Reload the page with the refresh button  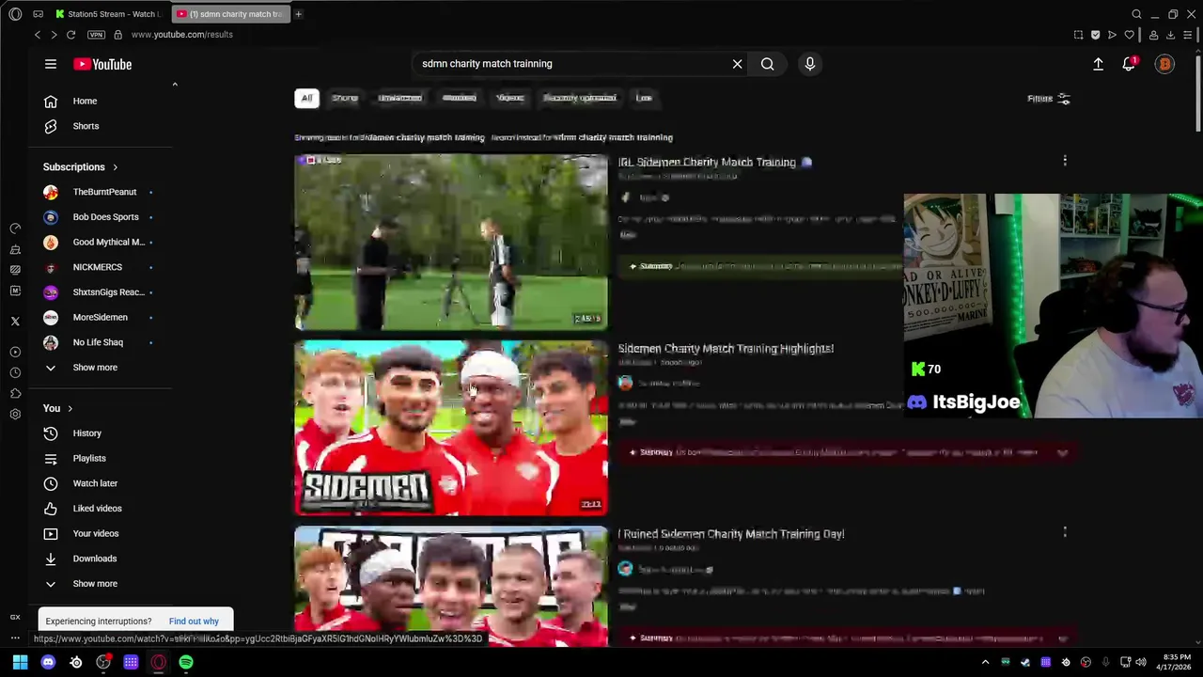point(70,35)
